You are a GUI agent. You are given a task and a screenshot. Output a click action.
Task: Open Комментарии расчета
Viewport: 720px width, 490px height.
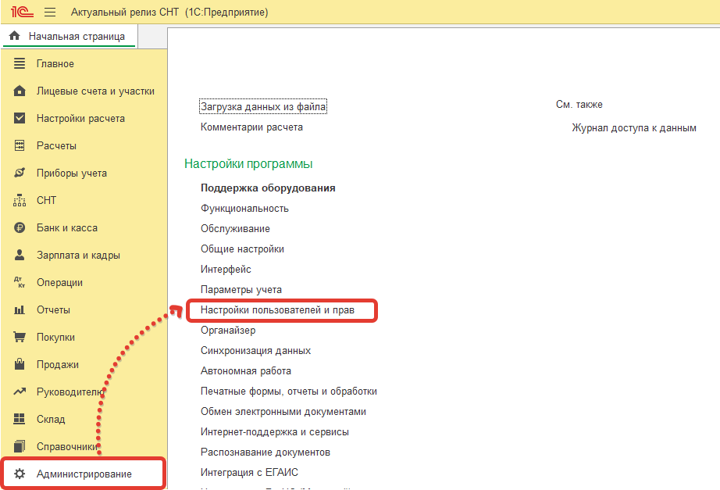(251, 127)
